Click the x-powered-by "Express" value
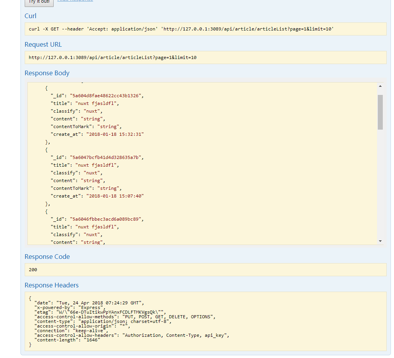 (x=90, y=308)
